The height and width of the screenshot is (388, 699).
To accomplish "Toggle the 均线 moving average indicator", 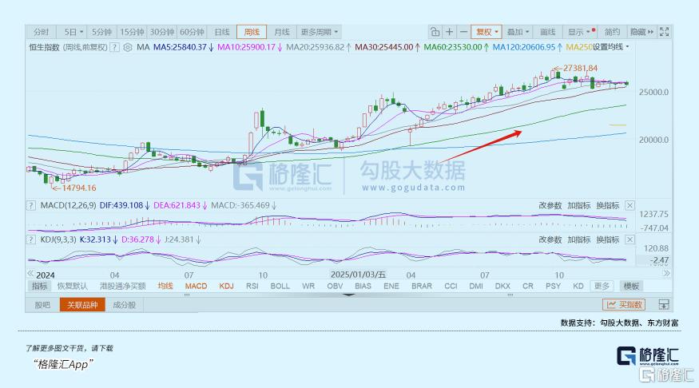I will (x=165, y=286).
